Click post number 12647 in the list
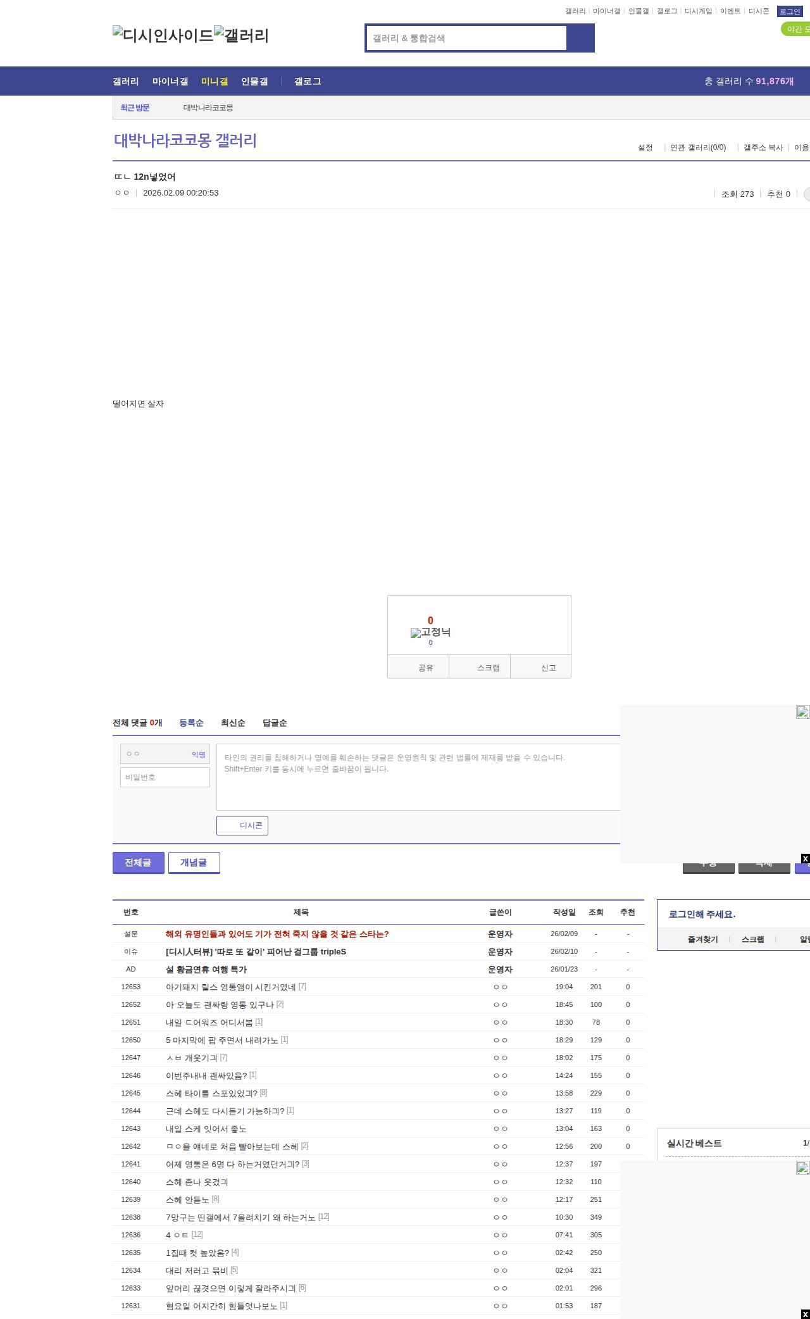810x1319 pixels. click(x=131, y=1058)
